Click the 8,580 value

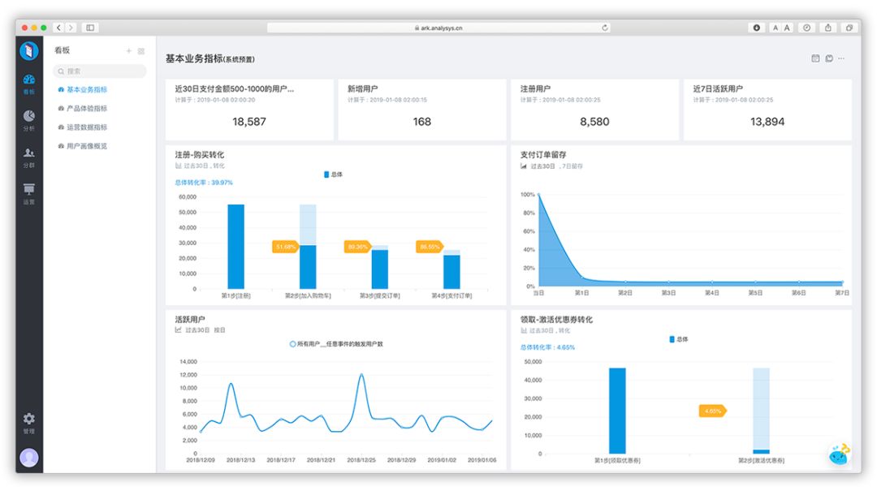(594, 122)
